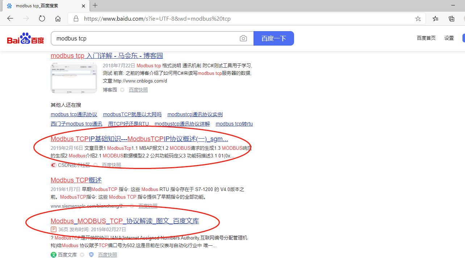The width and height of the screenshot is (465, 258).
Task: Open 百度快照 for the siemensplc result
Action: [x=148, y=206]
